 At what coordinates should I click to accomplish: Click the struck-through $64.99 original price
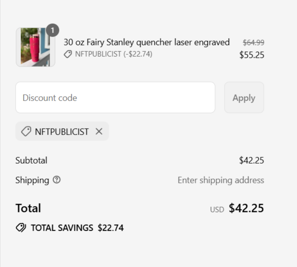254,43
